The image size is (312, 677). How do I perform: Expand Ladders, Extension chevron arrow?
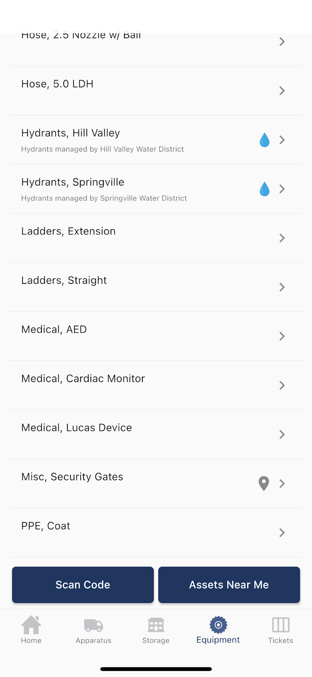(282, 238)
